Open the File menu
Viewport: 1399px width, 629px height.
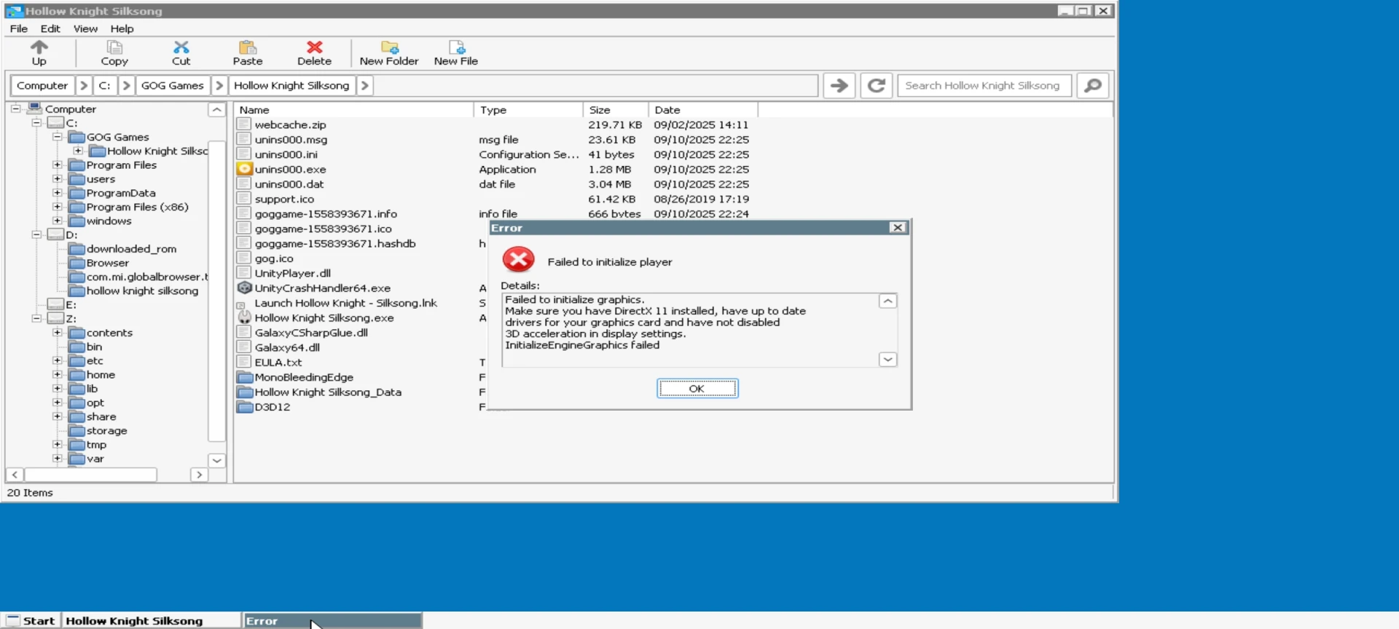coord(19,28)
